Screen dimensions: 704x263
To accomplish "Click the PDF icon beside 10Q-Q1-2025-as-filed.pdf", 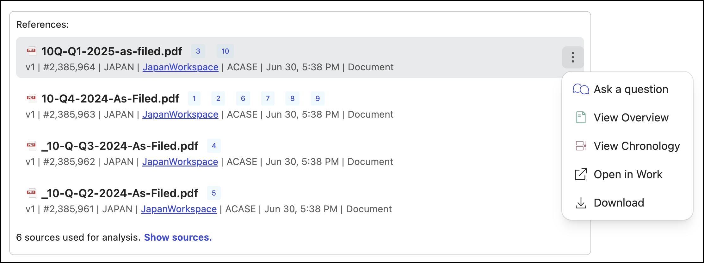I will click(x=31, y=51).
